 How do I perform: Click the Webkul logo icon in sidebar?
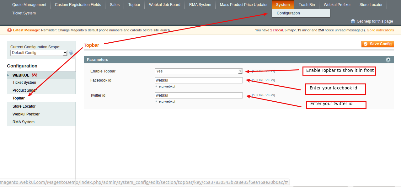[x=35, y=75]
